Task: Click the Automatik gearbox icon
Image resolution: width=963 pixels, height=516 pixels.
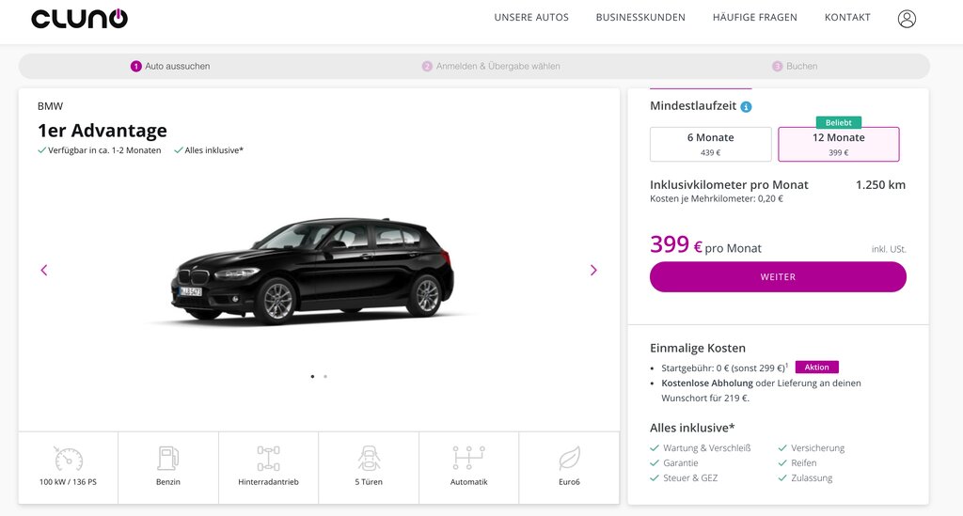Action: point(468,459)
